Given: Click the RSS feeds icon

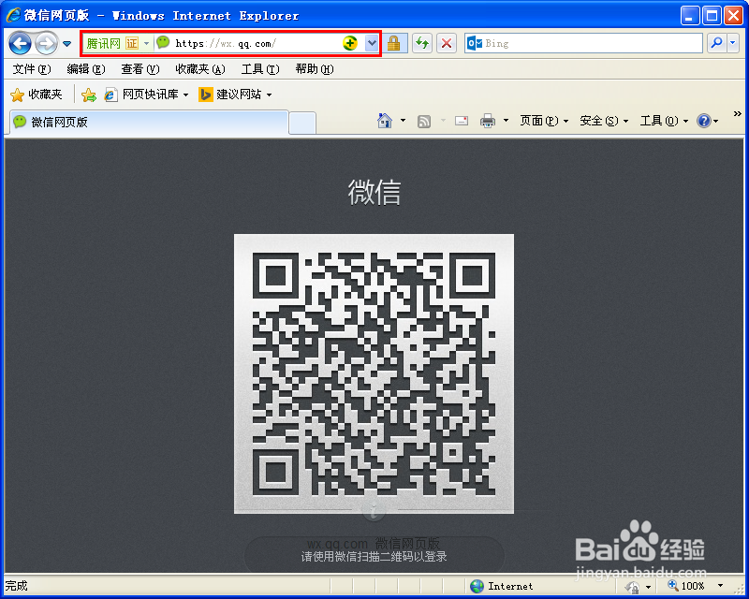Looking at the screenshot, I should (x=424, y=122).
